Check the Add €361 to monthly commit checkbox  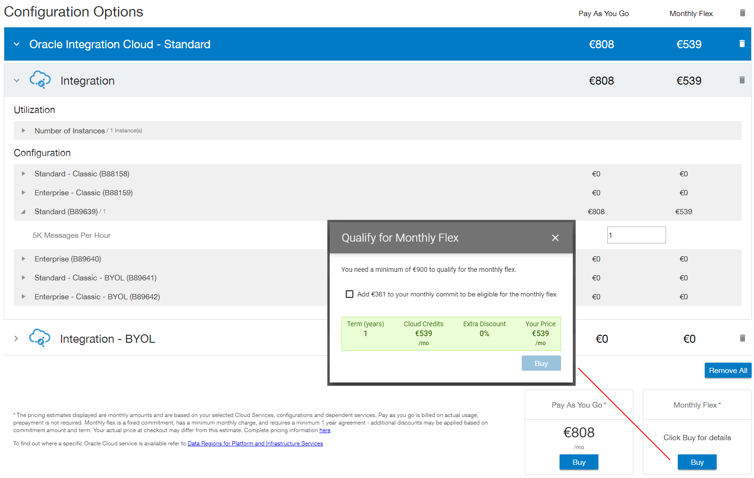click(350, 294)
